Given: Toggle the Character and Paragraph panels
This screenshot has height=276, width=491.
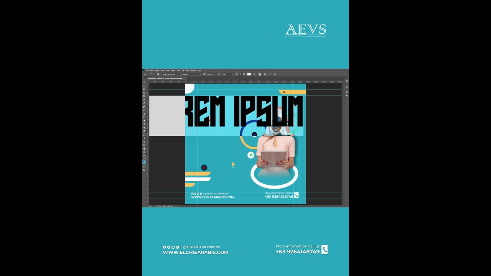Looking at the screenshot, I should click(x=260, y=74).
